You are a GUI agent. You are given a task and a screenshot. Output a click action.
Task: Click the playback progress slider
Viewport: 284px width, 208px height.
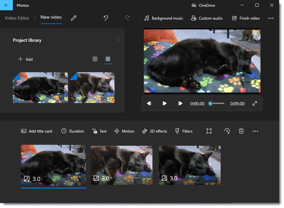217,103
